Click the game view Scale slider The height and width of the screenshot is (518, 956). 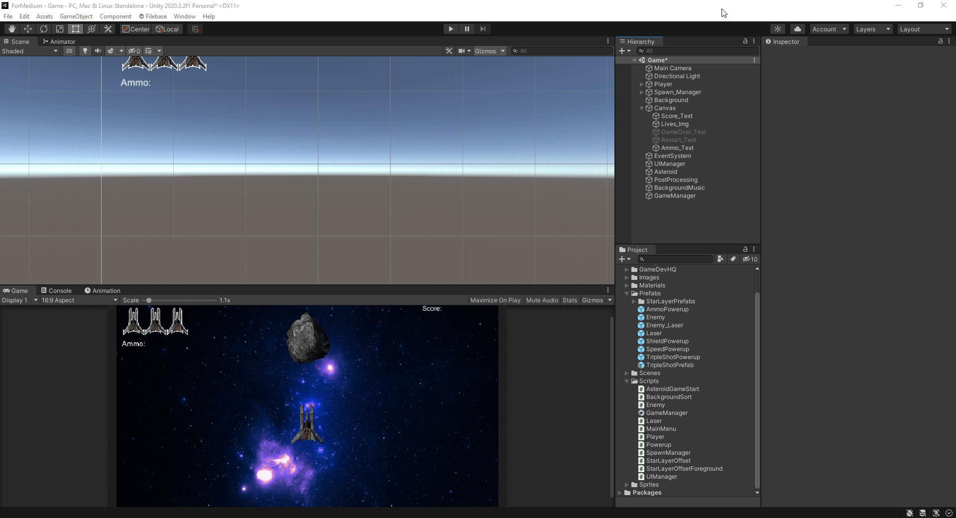[x=149, y=300]
